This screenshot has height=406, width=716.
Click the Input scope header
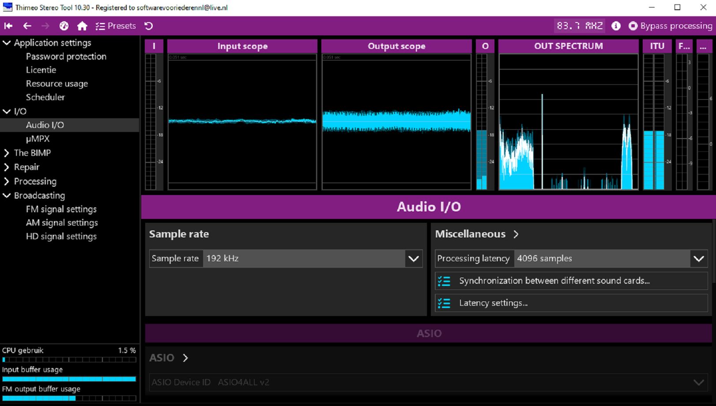tap(242, 46)
